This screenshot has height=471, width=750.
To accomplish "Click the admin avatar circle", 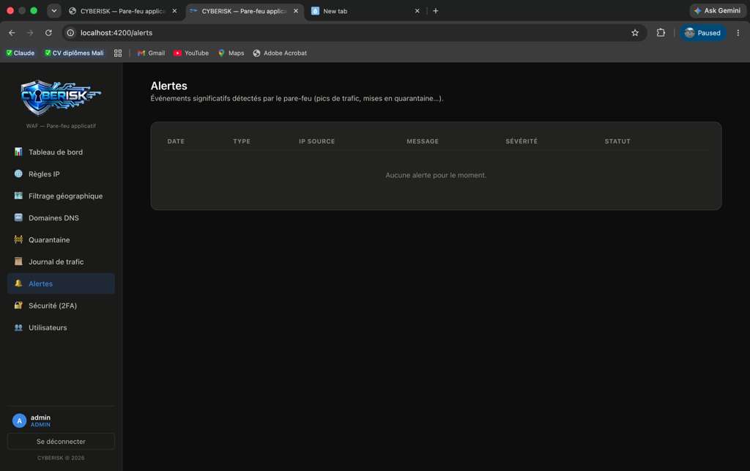I will (x=19, y=420).
